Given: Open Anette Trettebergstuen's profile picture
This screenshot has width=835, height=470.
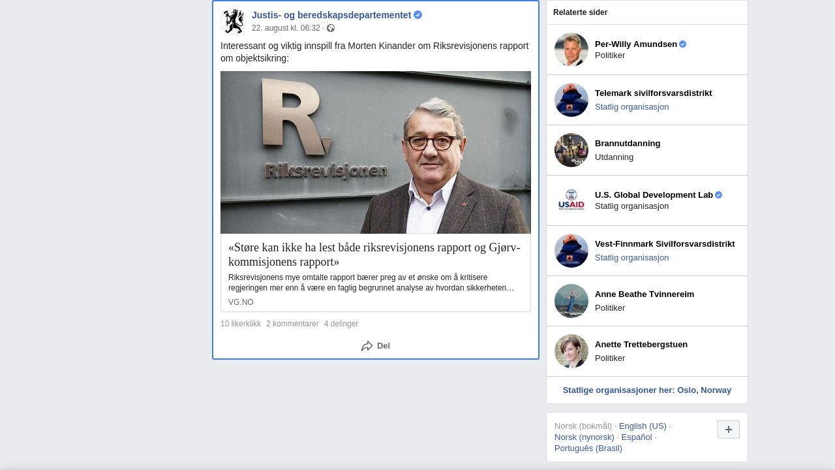Looking at the screenshot, I should (571, 351).
